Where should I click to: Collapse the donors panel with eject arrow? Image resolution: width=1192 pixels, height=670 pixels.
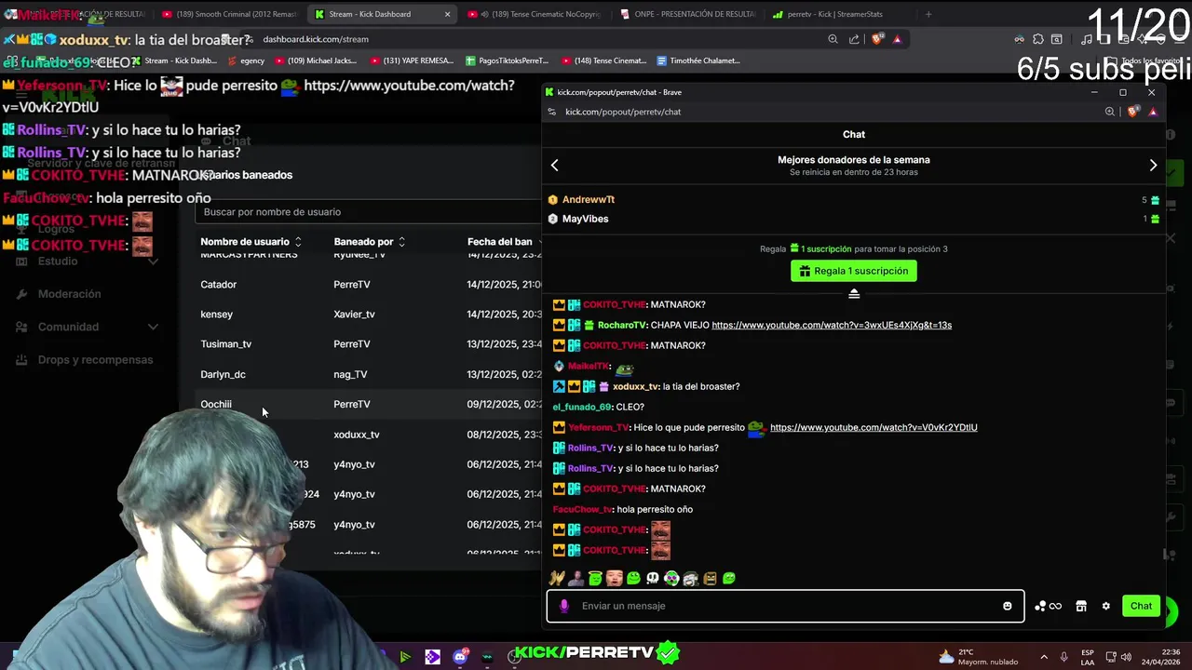(854, 293)
